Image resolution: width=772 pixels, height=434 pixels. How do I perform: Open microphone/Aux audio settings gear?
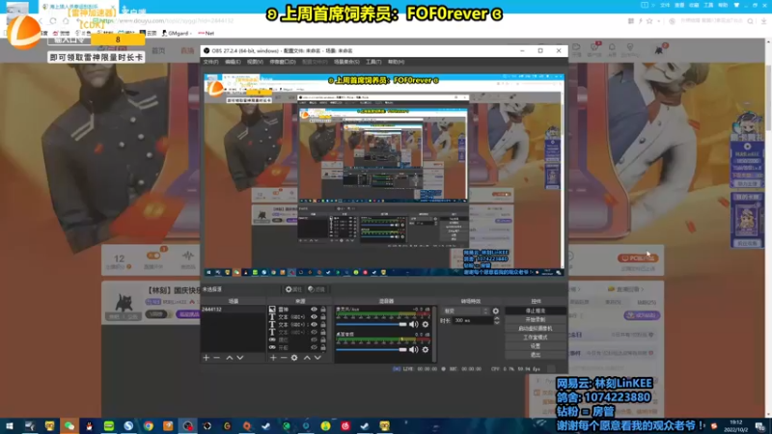coord(426,324)
